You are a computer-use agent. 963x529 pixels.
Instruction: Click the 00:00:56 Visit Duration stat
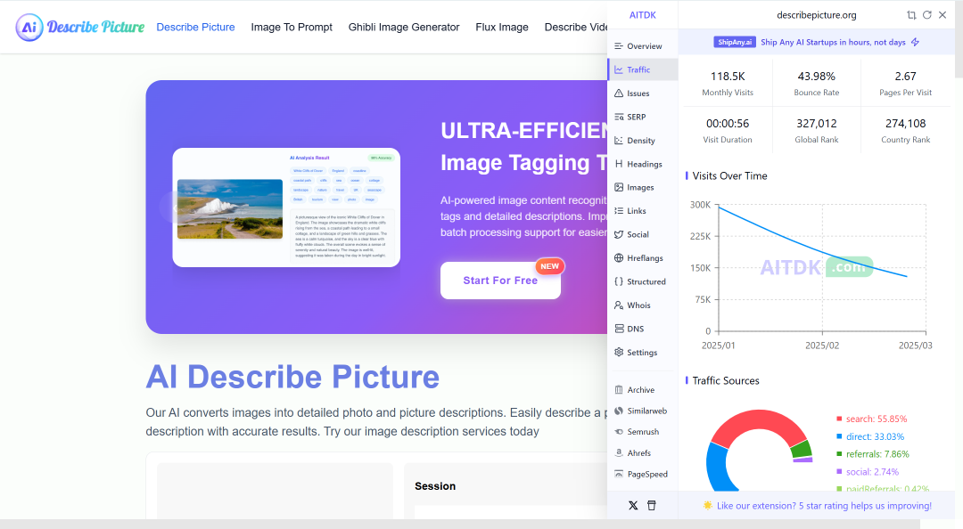(728, 131)
